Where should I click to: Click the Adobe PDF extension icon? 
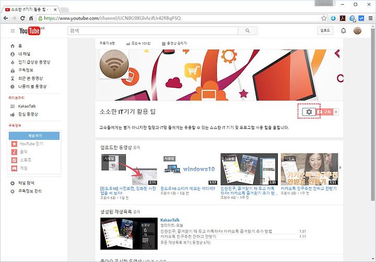click(343, 18)
